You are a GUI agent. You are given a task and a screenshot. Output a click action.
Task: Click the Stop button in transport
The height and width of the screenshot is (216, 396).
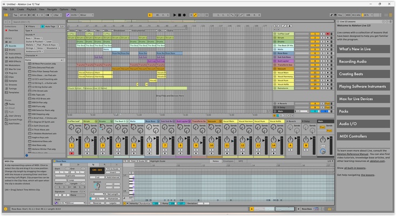click(x=179, y=15)
